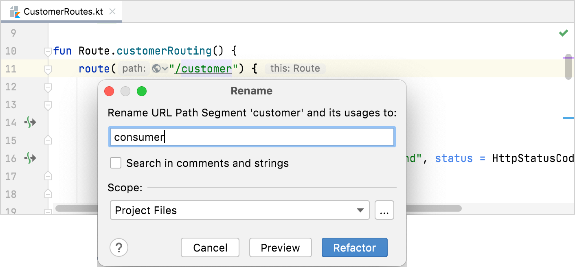Click the Preview button

[280, 247]
